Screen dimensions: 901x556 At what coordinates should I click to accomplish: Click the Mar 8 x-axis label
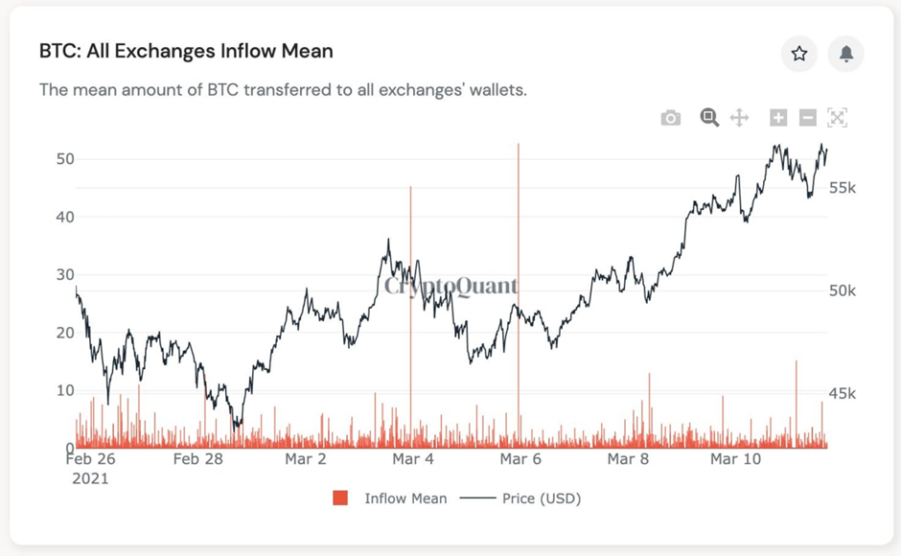[x=628, y=459]
